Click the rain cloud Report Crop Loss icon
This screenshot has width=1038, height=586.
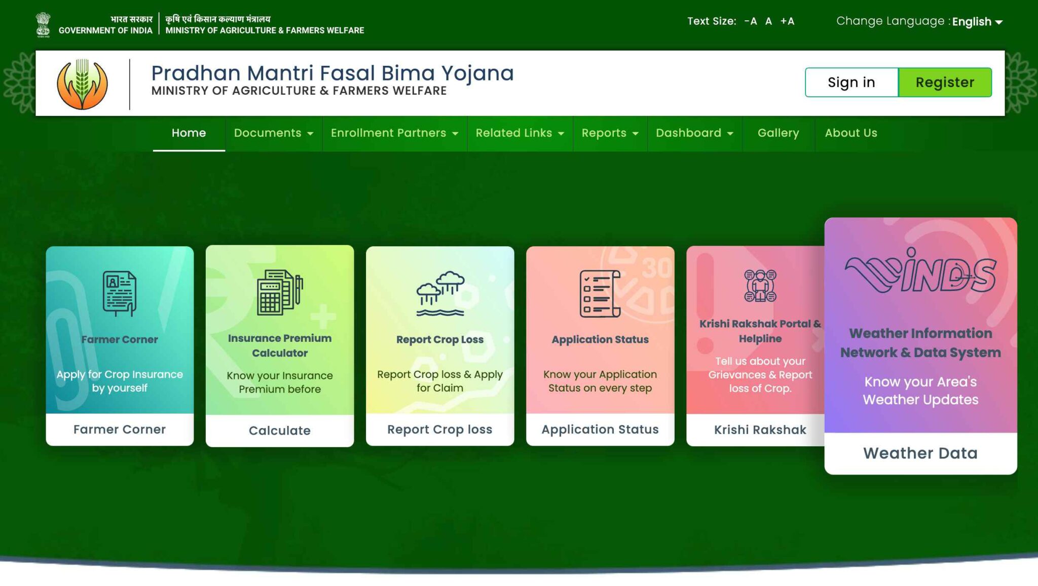(440, 293)
